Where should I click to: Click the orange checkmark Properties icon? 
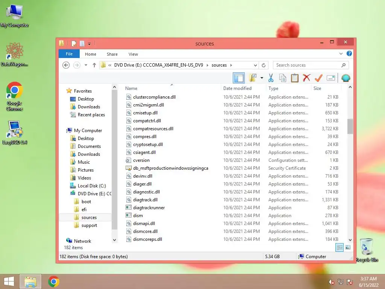point(318,78)
